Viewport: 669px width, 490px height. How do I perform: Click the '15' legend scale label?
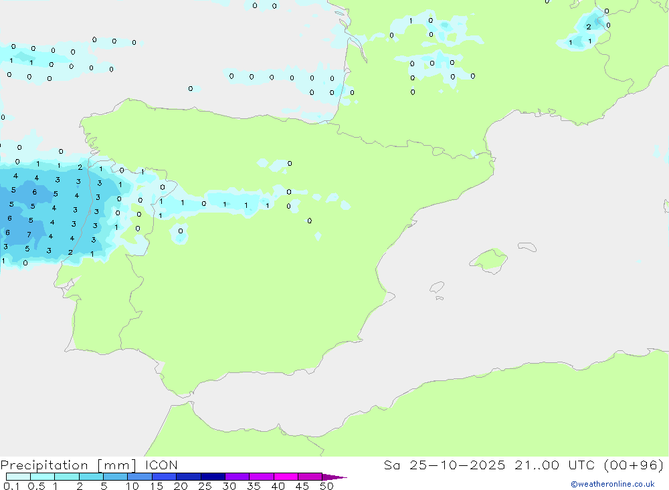(157, 486)
